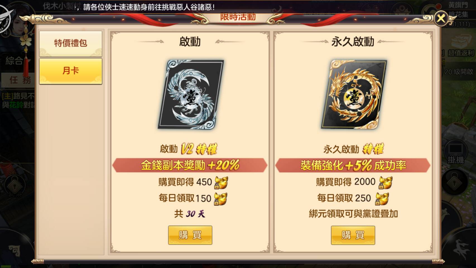Click gold ingot icon beside 每日領取 250
The image size is (476, 268).
382,199
